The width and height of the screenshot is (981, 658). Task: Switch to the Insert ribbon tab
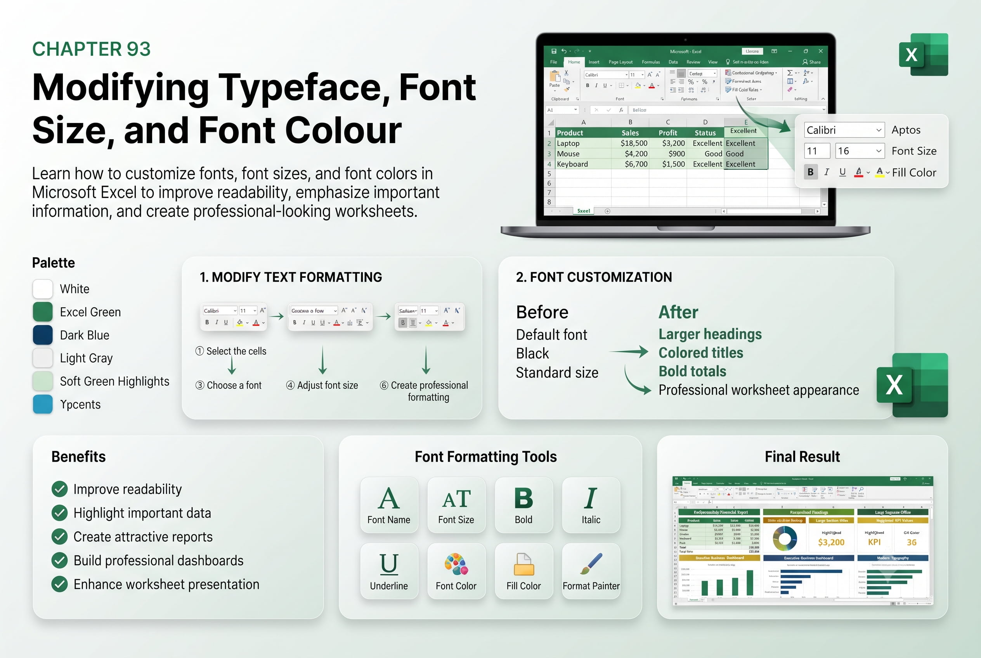[594, 62]
